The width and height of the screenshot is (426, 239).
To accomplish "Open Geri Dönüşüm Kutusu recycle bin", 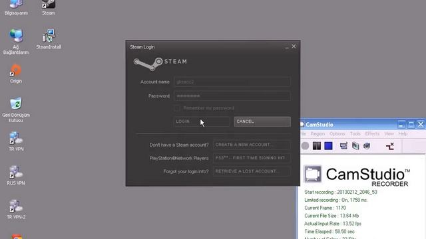I will tap(16, 110).
